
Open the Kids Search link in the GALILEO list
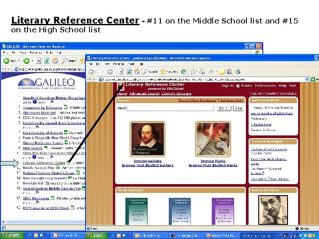click(x=32, y=148)
